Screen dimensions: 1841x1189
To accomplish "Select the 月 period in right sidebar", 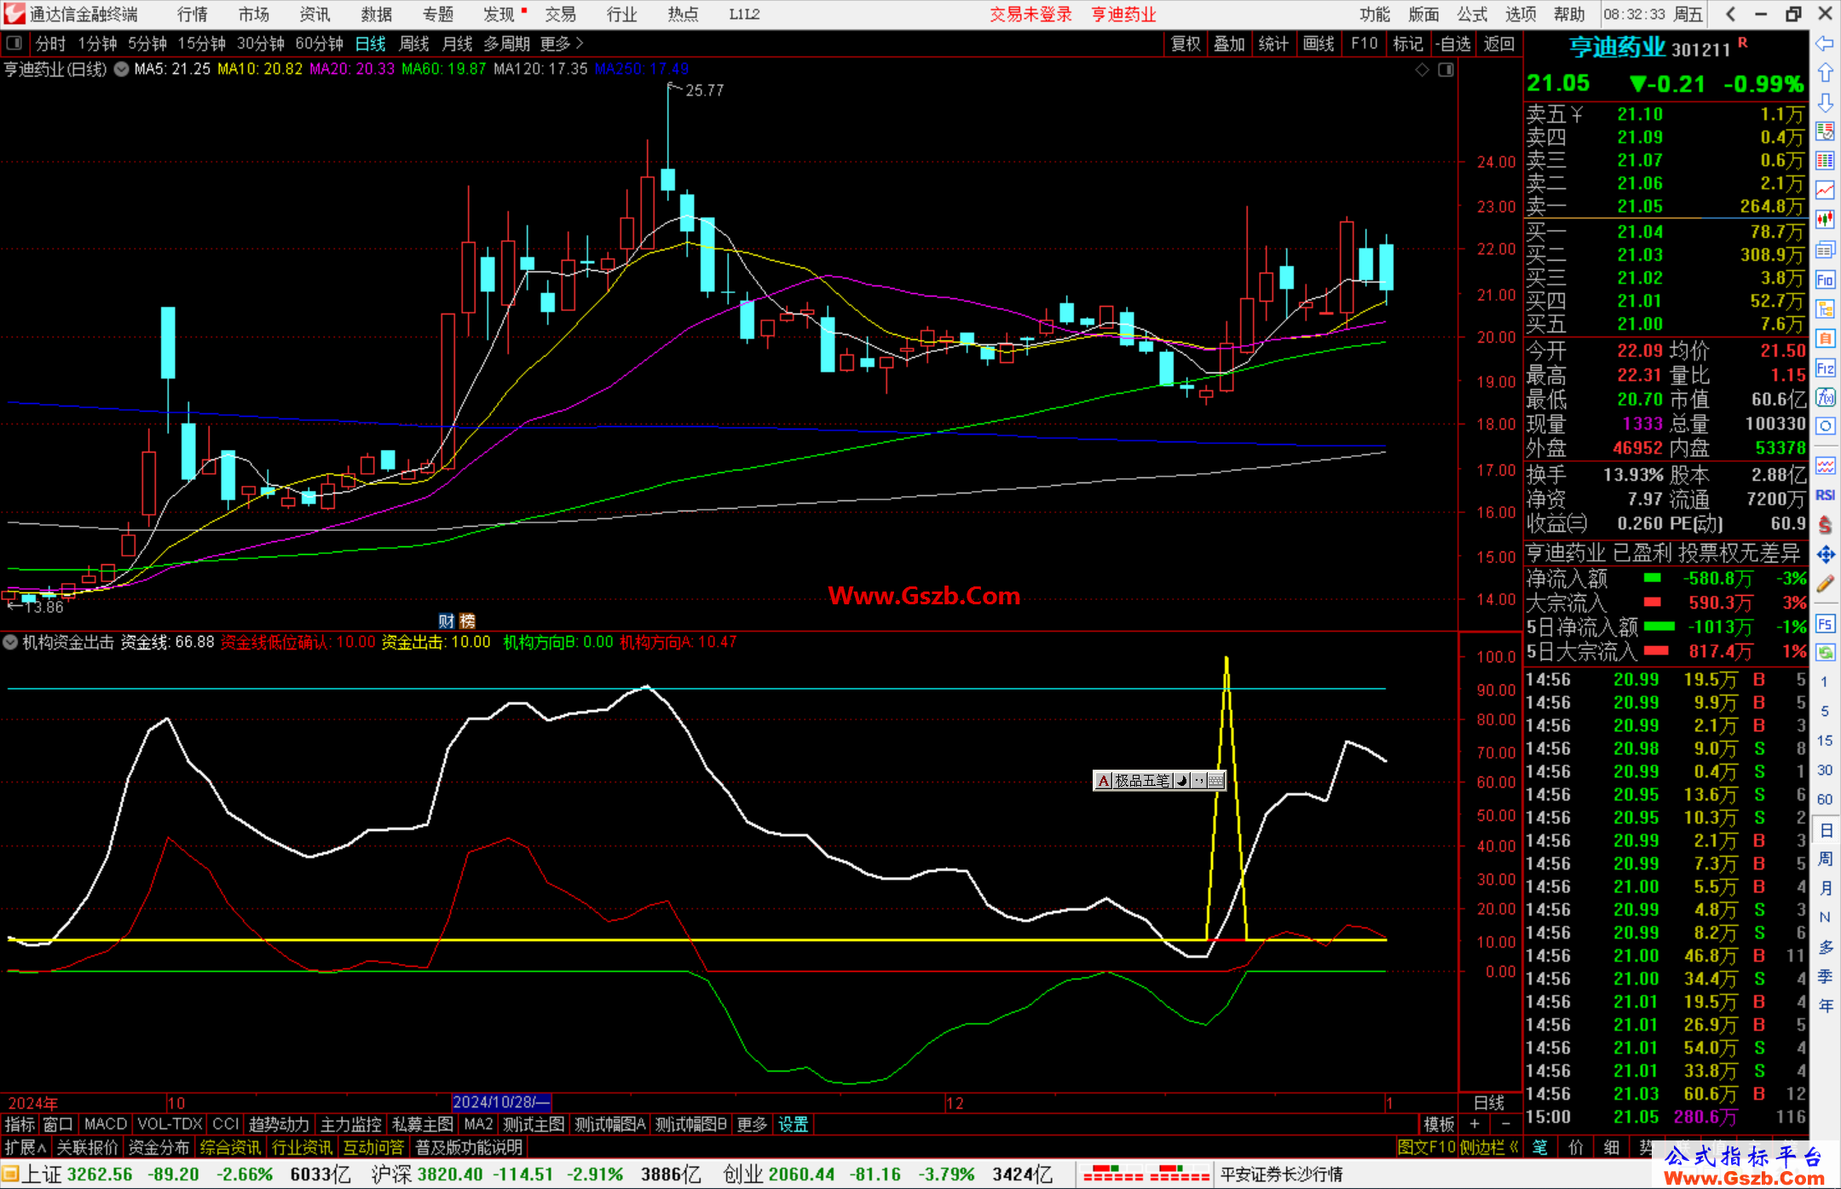I will pyautogui.click(x=1825, y=888).
